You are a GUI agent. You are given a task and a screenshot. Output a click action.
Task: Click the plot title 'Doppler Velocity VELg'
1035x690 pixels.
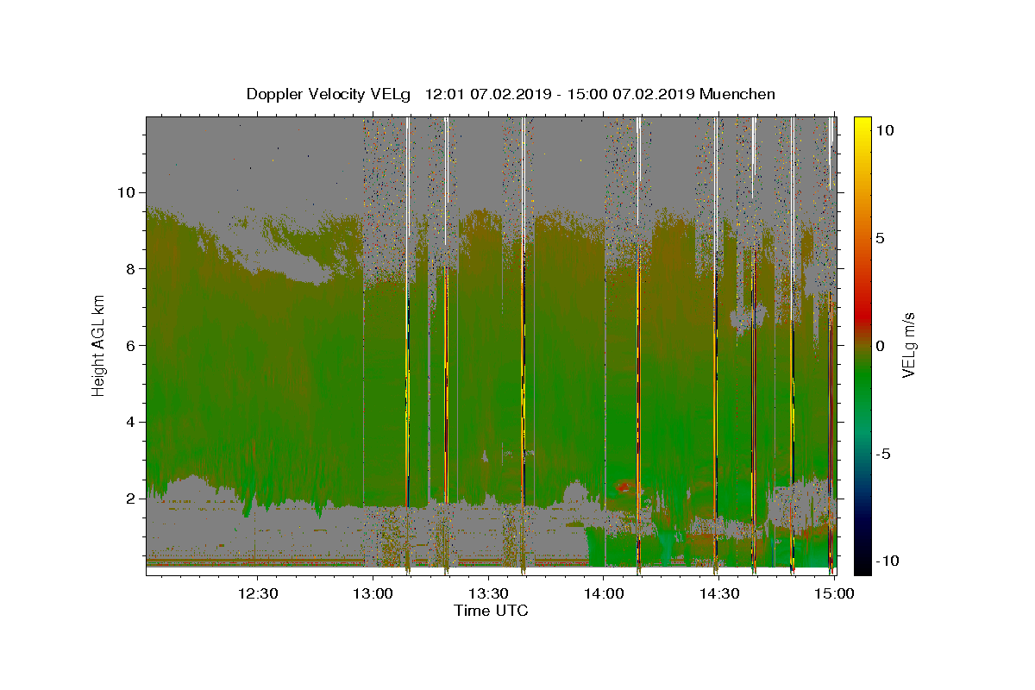pos(329,94)
